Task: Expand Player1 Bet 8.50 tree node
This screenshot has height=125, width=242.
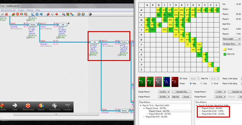Action: (x=144, y=117)
